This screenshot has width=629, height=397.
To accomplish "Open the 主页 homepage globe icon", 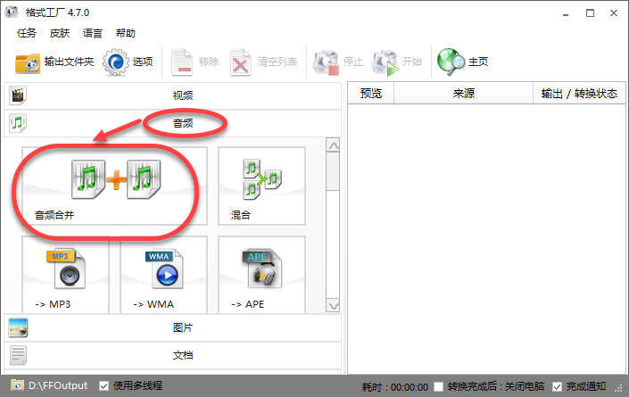I will (x=451, y=62).
